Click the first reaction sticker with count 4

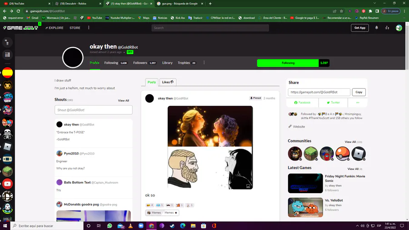(x=150, y=205)
